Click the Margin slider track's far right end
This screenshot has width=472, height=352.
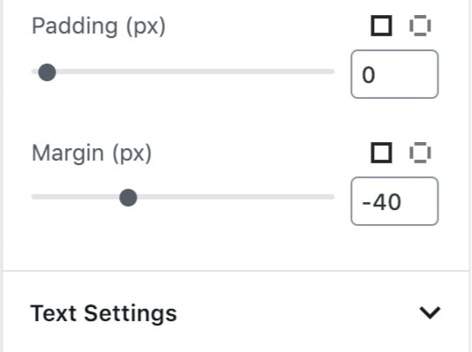331,197
